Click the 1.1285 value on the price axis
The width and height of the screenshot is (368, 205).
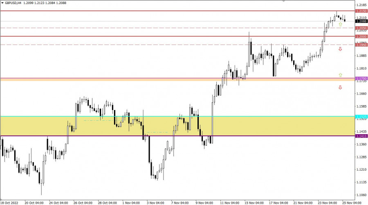coord(361,157)
